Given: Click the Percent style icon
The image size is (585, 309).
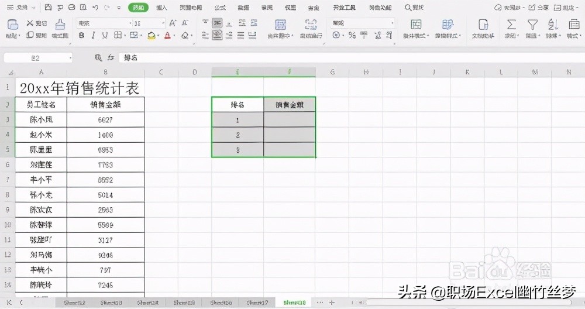Looking at the screenshot, I should pyautogui.click(x=352, y=35).
